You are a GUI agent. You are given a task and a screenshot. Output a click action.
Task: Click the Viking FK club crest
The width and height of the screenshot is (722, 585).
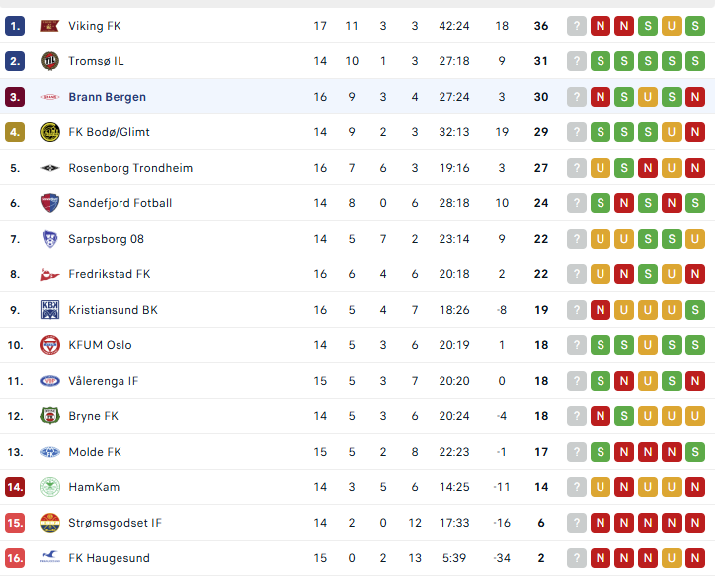click(x=49, y=26)
